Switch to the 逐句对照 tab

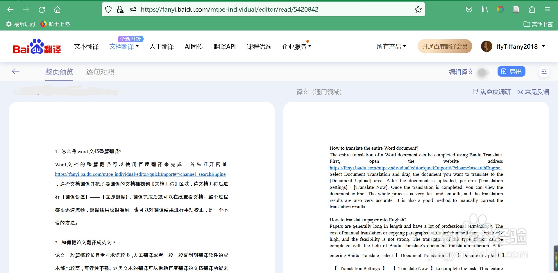100,72
